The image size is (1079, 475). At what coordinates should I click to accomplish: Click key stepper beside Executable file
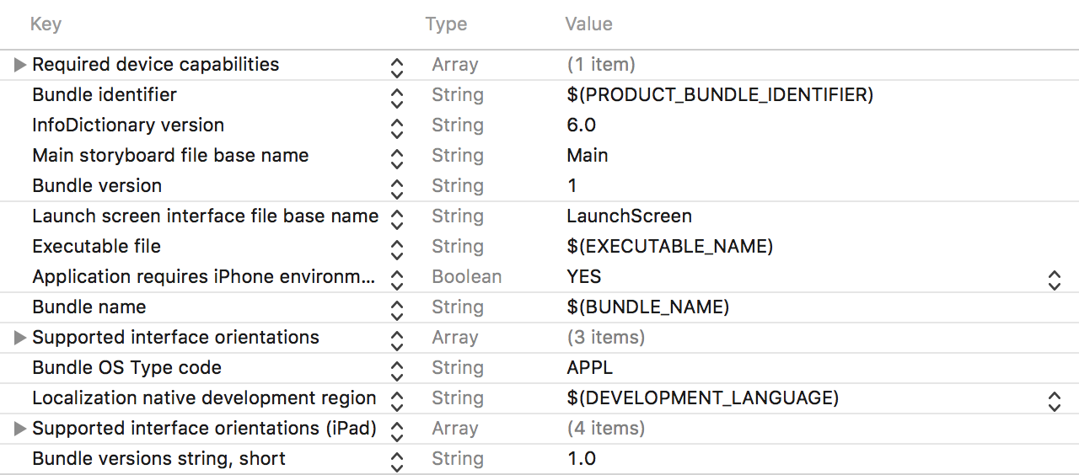[x=397, y=248]
